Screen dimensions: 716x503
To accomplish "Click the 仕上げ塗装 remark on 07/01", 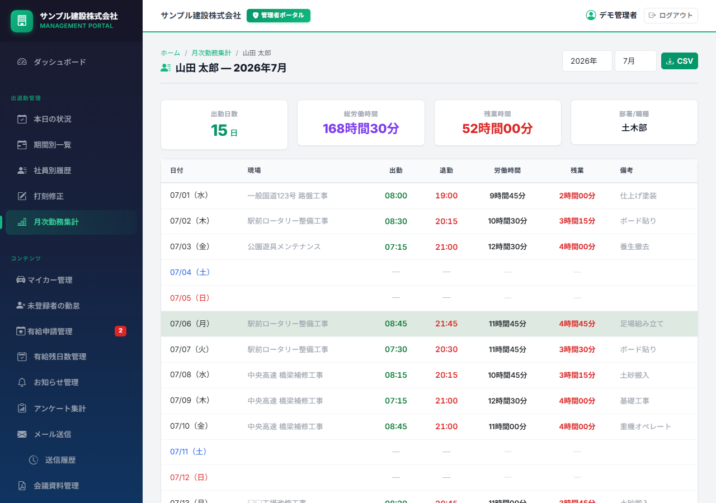I will 638,196.
